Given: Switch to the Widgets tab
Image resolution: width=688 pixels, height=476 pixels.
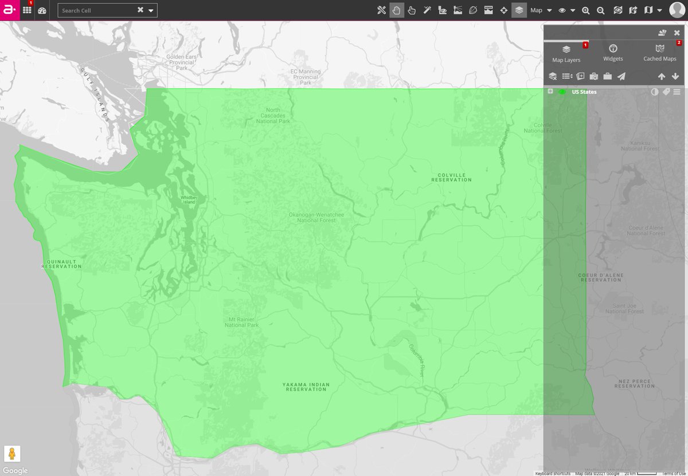Looking at the screenshot, I should [613, 53].
